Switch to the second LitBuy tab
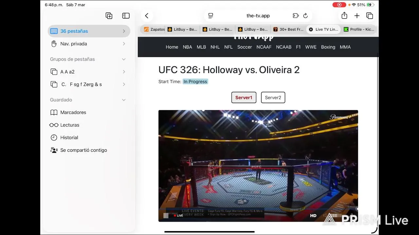This screenshot has width=419, height=235. point(217,29)
